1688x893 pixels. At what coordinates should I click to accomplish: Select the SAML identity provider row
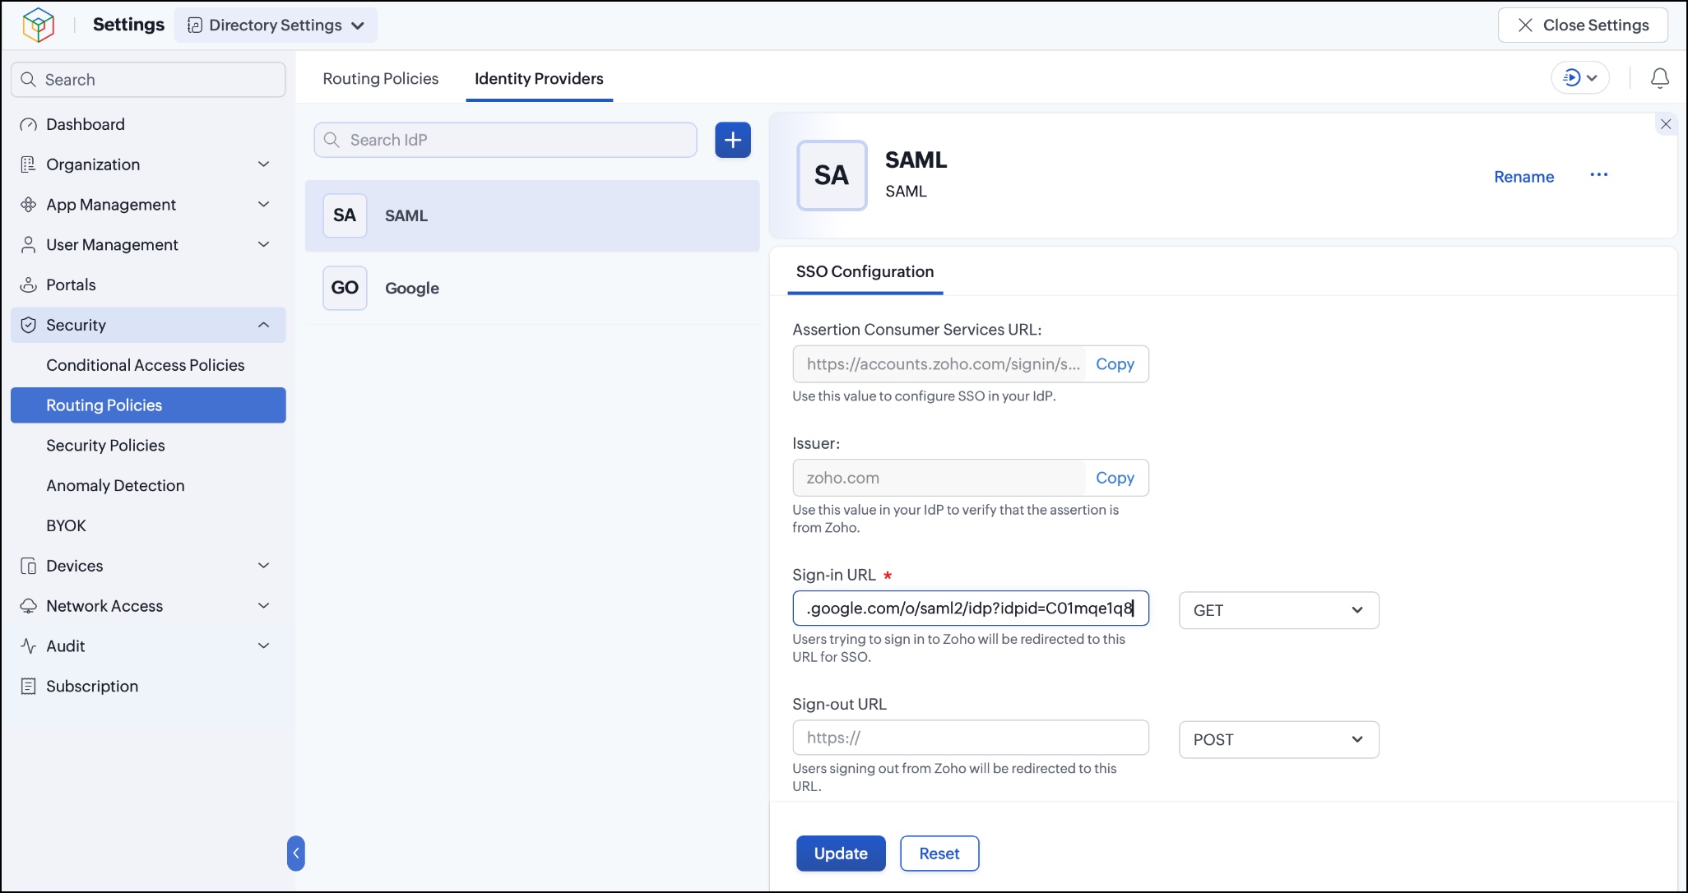tap(532, 215)
